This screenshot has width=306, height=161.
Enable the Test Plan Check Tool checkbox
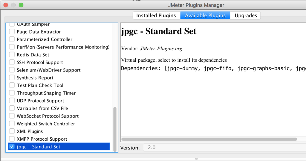12,85
